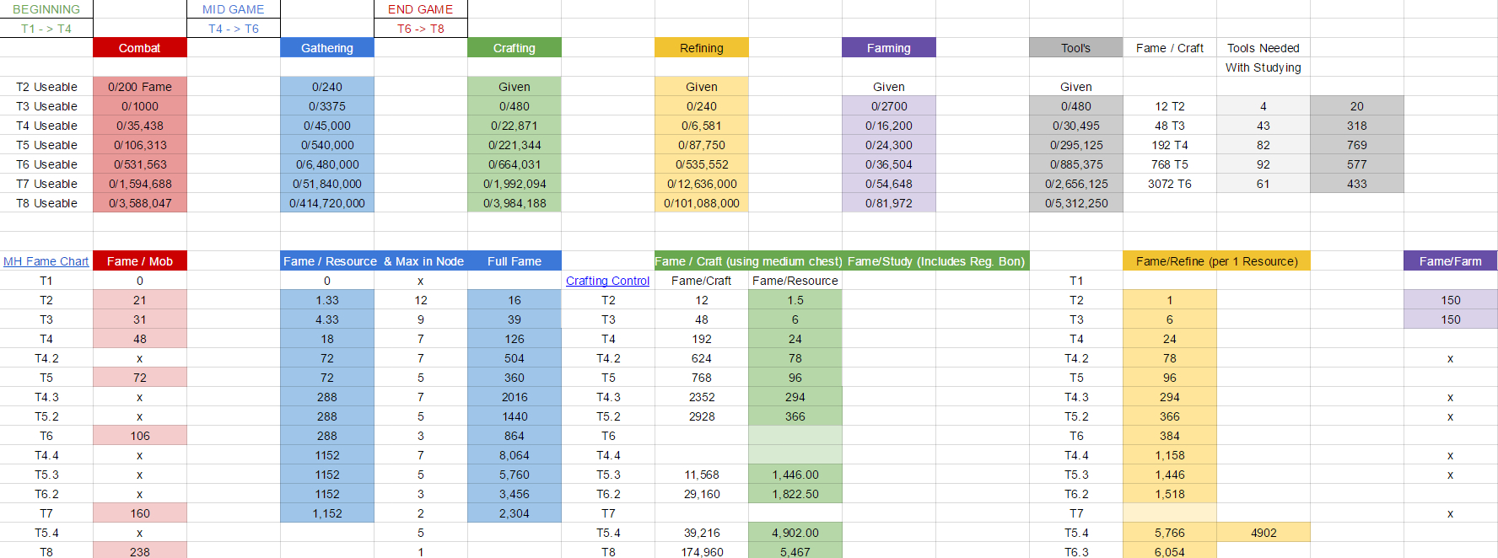
Task: Click the T8 Useable row label
Action: click(x=46, y=203)
